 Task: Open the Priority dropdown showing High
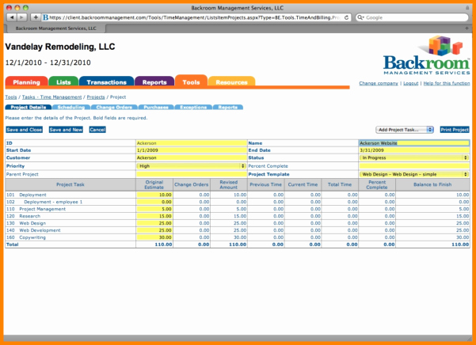coord(191,166)
